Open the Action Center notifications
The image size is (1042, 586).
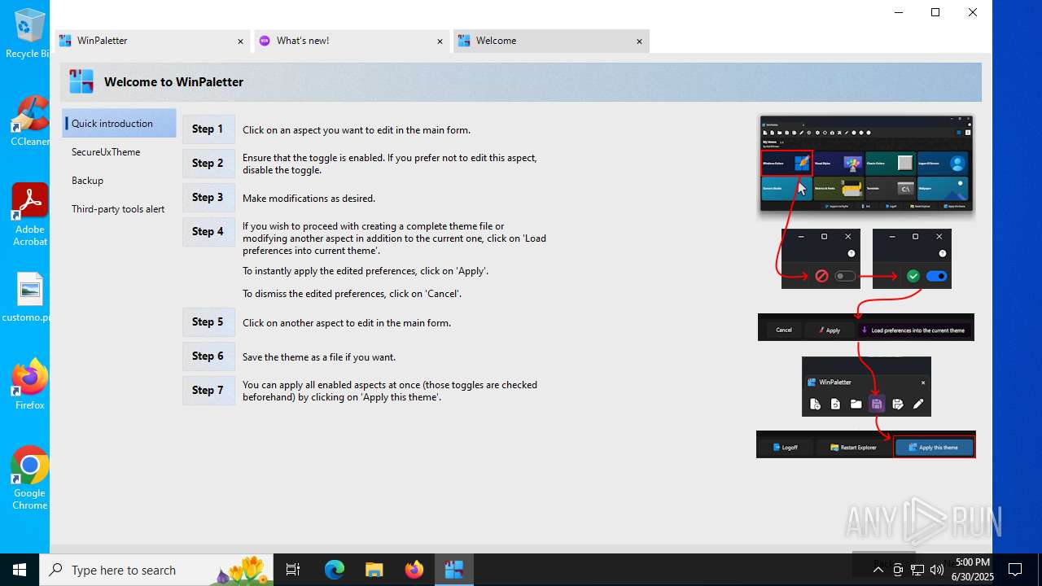click(x=1015, y=570)
